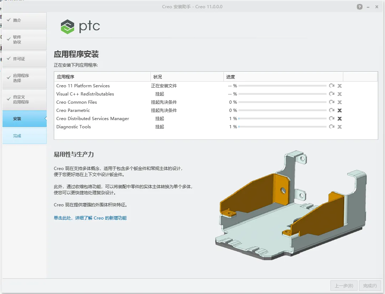This screenshot has width=385, height=294.
Task: Click 状况 column header
Action: 187,77
